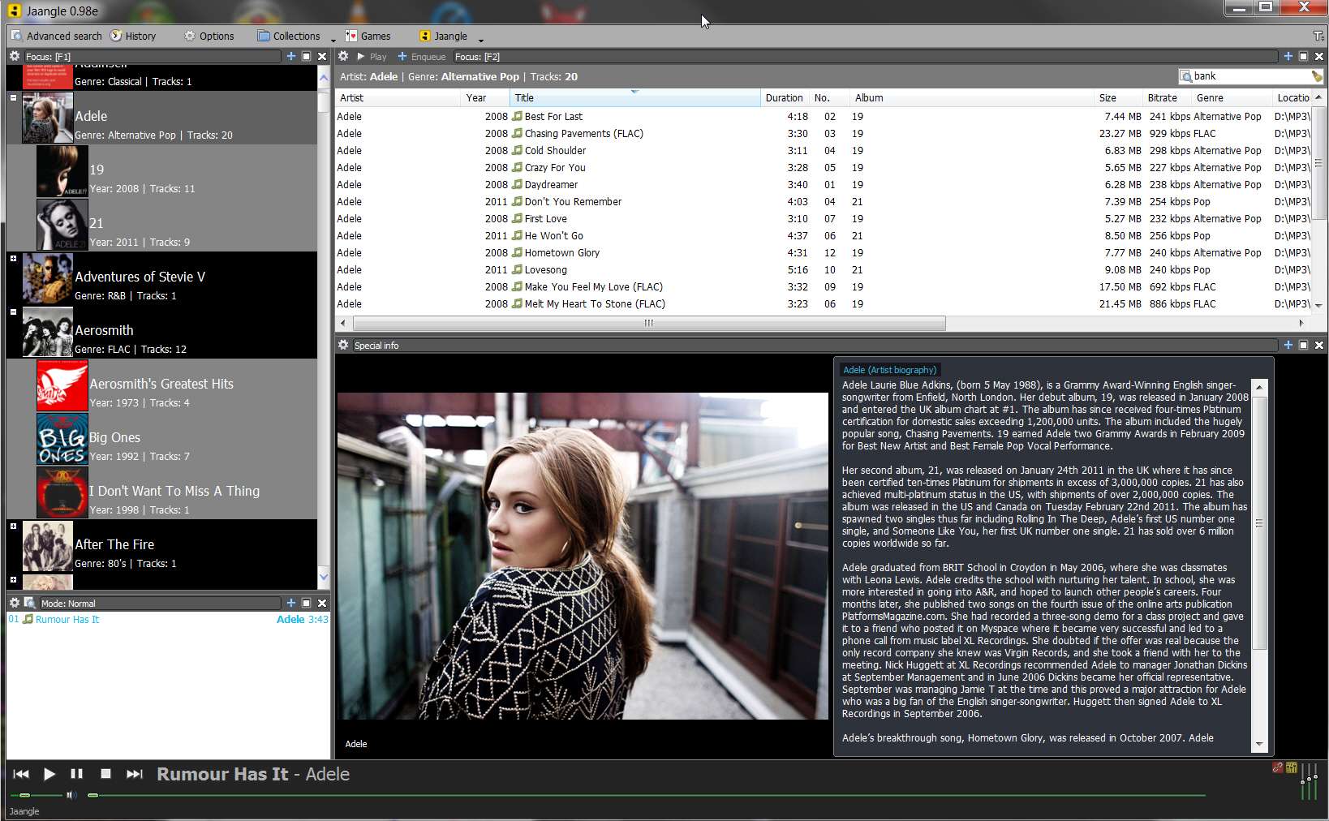The image size is (1329, 821).
Task: Stop playback of Rumour Has It
Action: pyautogui.click(x=105, y=774)
